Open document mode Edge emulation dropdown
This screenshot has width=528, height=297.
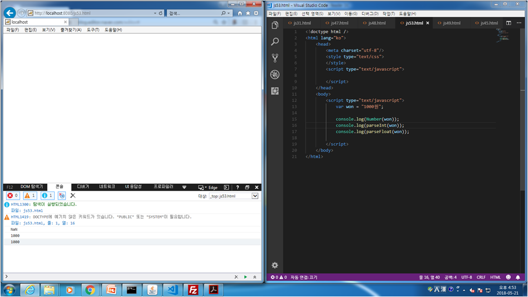click(208, 187)
